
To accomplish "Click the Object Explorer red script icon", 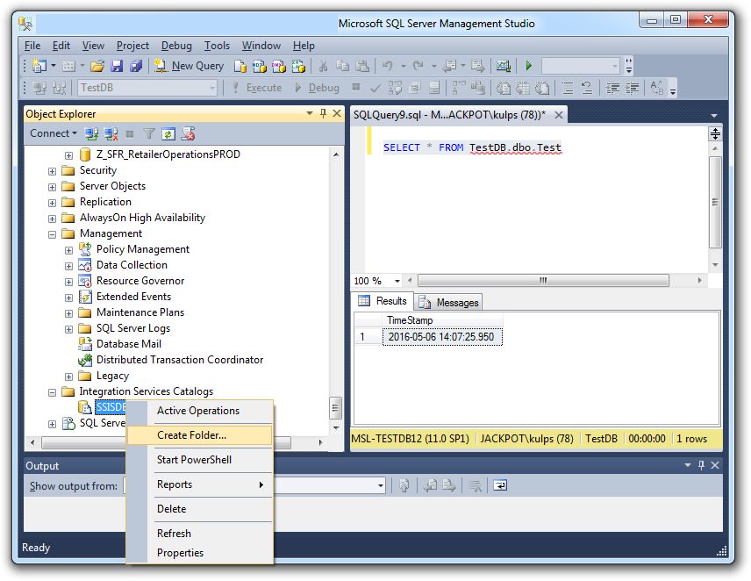I will pyautogui.click(x=188, y=134).
